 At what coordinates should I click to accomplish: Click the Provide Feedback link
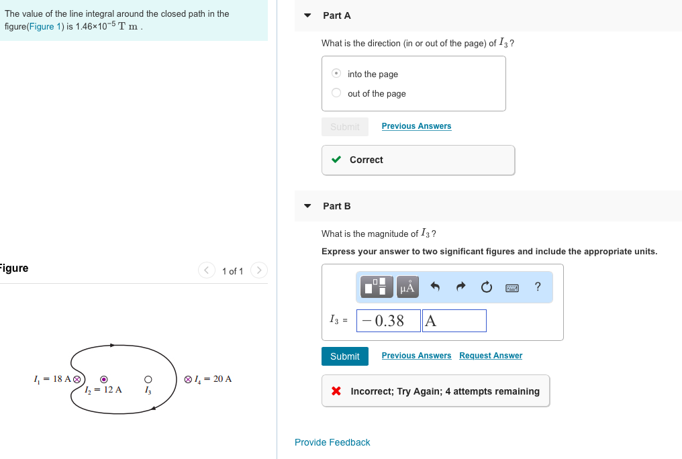(332, 442)
